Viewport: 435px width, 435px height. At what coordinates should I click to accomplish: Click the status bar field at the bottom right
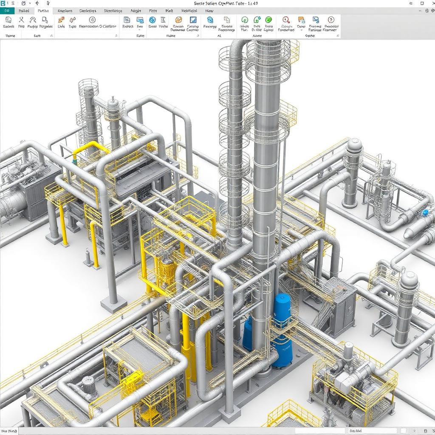372,431
